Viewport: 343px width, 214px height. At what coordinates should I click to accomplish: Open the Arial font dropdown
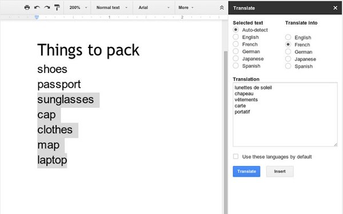point(154,7)
